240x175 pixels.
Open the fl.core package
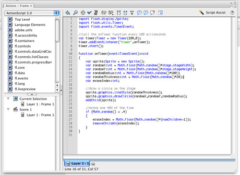(x=20, y=68)
